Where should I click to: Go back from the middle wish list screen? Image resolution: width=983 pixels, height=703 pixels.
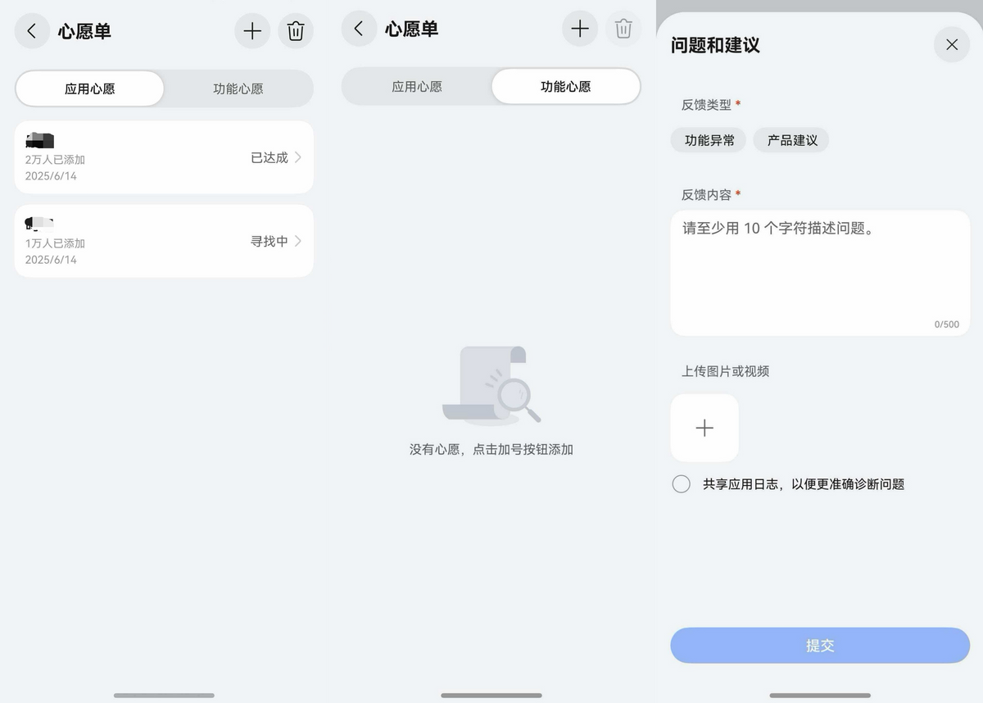tap(359, 29)
